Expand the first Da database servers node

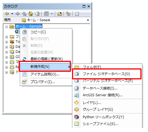pyautogui.click(x=6, y=47)
